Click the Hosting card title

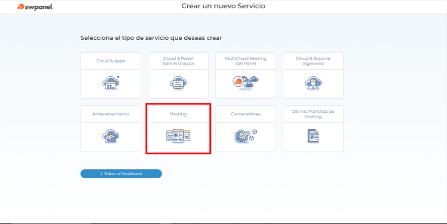pyautogui.click(x=178, y=114)
